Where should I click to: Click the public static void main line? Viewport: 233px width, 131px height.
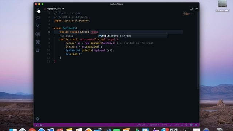point(89,39)
